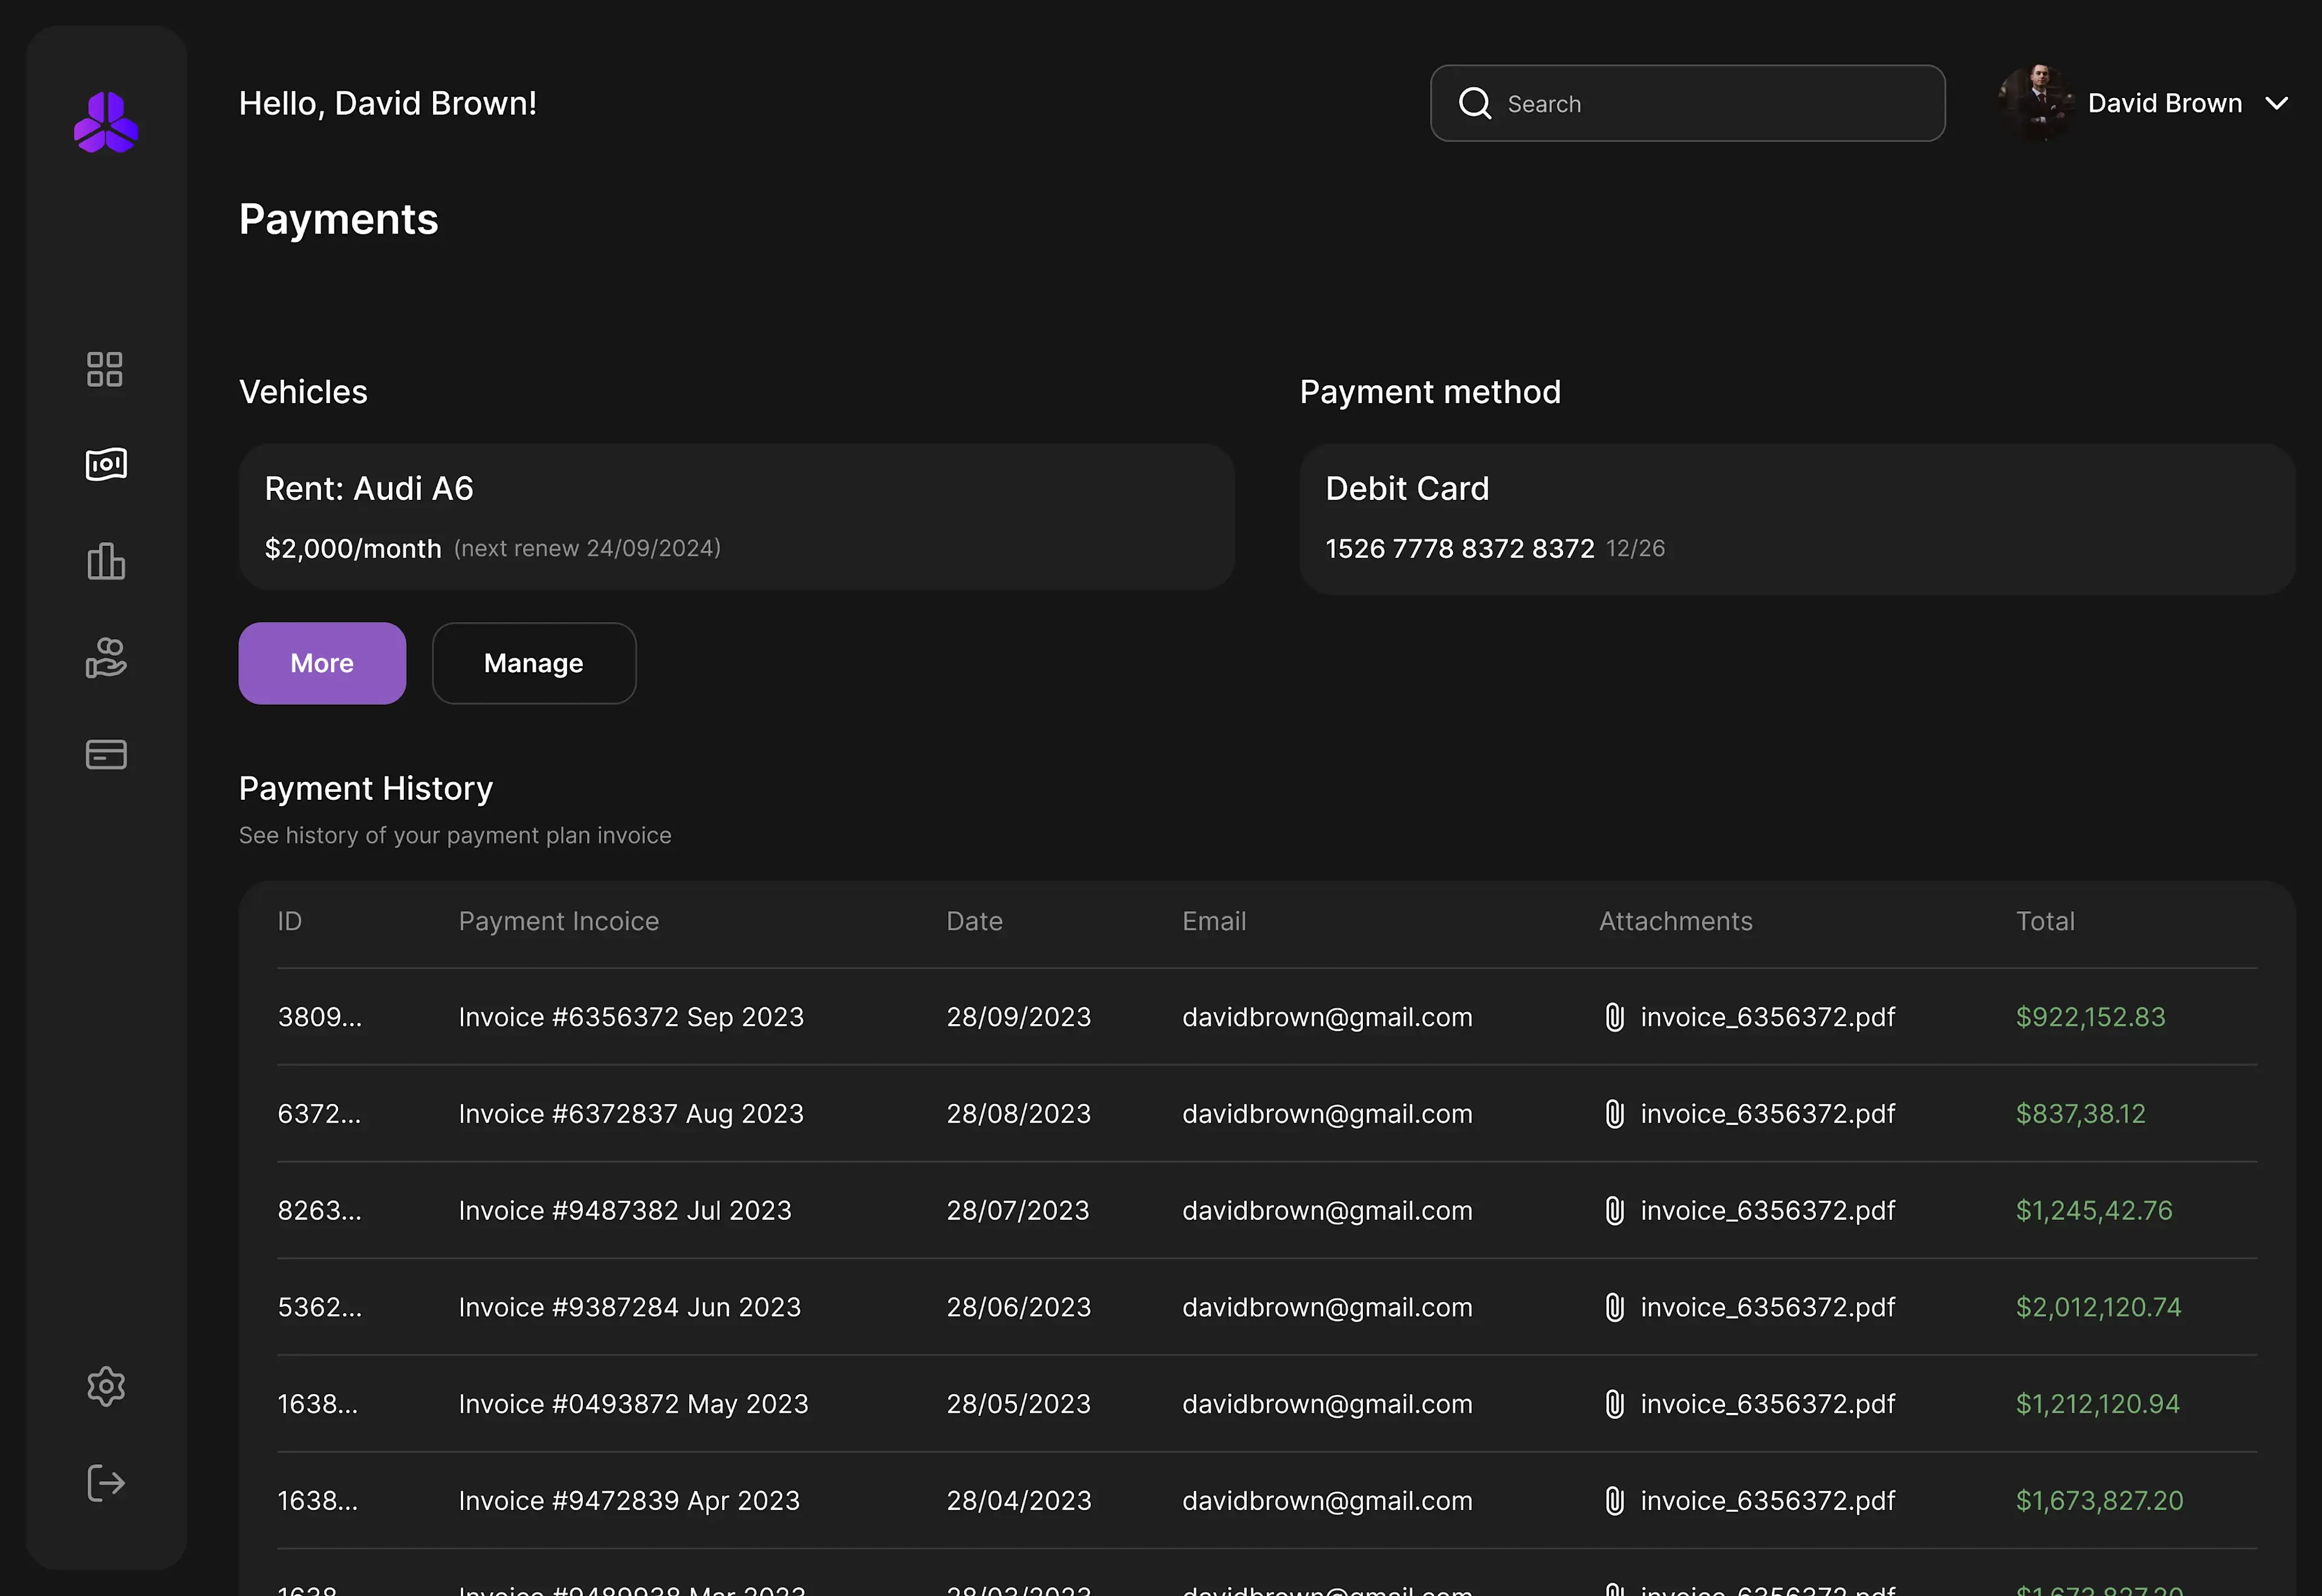Select the Debit Card payment method card
The image size is (2322, 1596).
[x=1796, y=519]
